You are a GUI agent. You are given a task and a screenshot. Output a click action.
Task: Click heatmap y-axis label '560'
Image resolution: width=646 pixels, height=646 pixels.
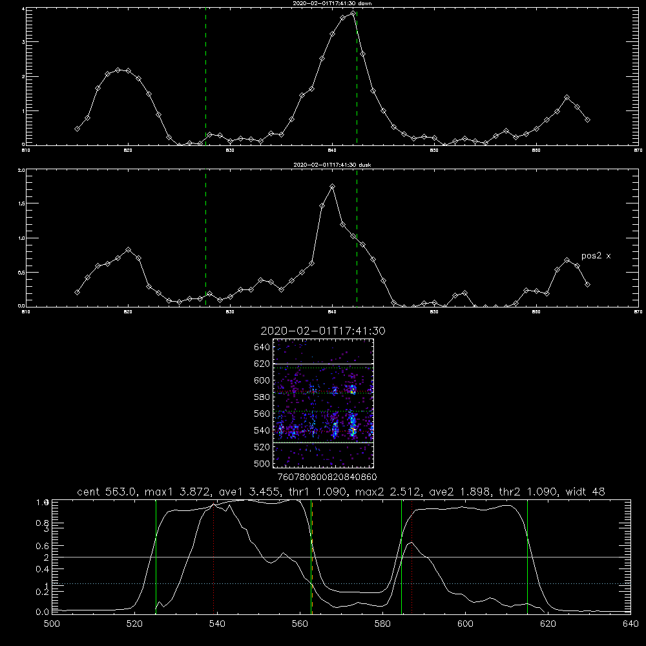pos(262,413)
